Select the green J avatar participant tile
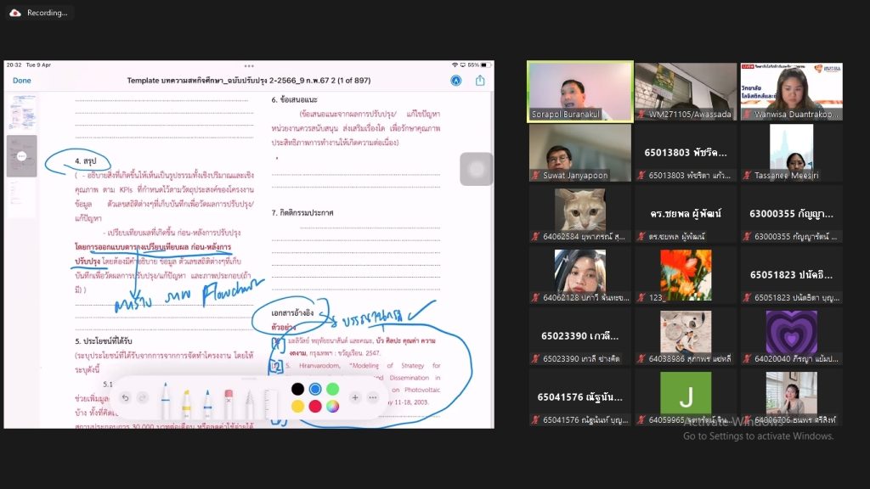Viewport: 870px width, 489px height. point(686,397)
